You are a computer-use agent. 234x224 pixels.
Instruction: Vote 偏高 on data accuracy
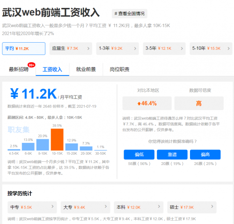pos(205,155)
